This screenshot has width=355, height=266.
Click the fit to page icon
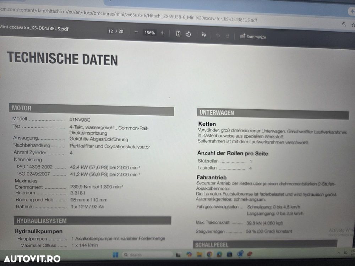(x=179, y=34)
